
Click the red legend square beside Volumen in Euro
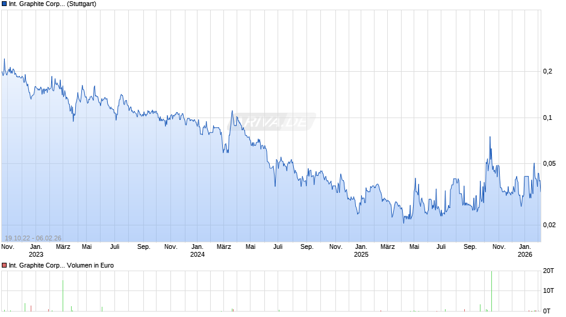click(x=4, y=265)
